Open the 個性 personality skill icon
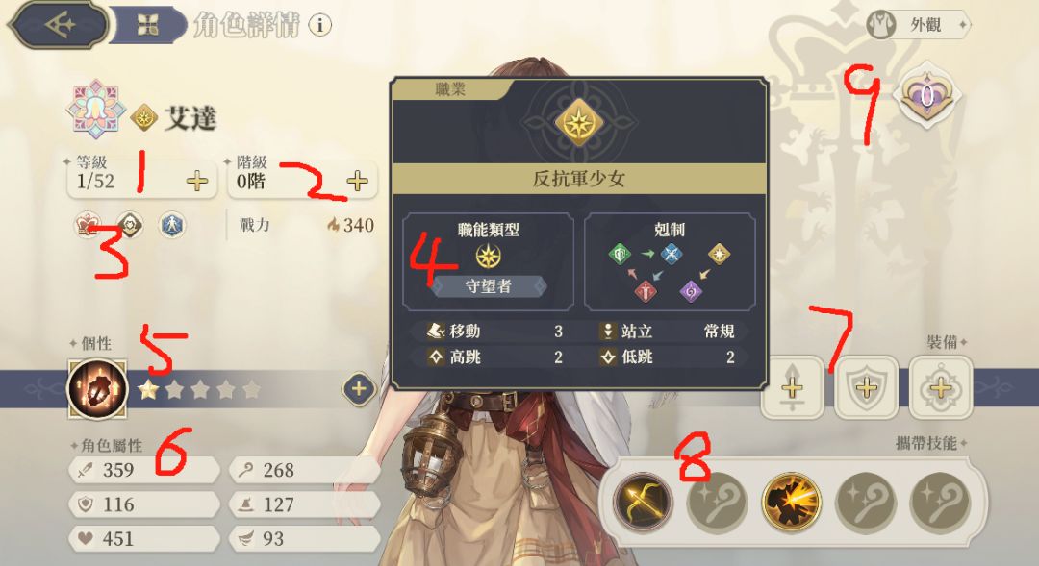Screen dimensions: 1039x566 (98, 389)
